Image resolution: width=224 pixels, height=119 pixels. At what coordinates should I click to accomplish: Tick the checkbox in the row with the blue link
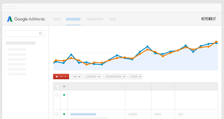coord(57,114)
